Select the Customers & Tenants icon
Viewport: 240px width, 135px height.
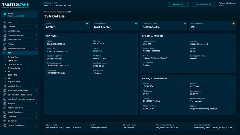click(x=5, y=35)
